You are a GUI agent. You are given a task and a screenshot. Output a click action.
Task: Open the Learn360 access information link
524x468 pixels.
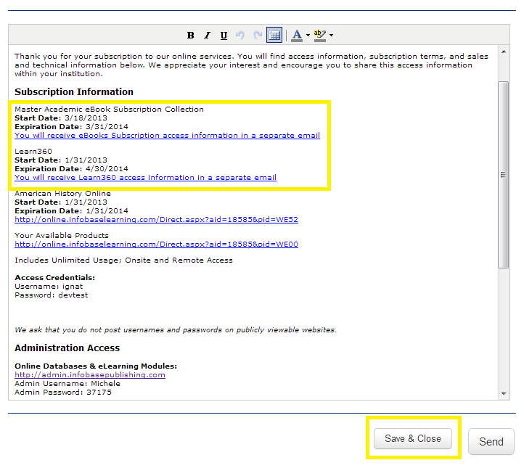click(145, 177)
